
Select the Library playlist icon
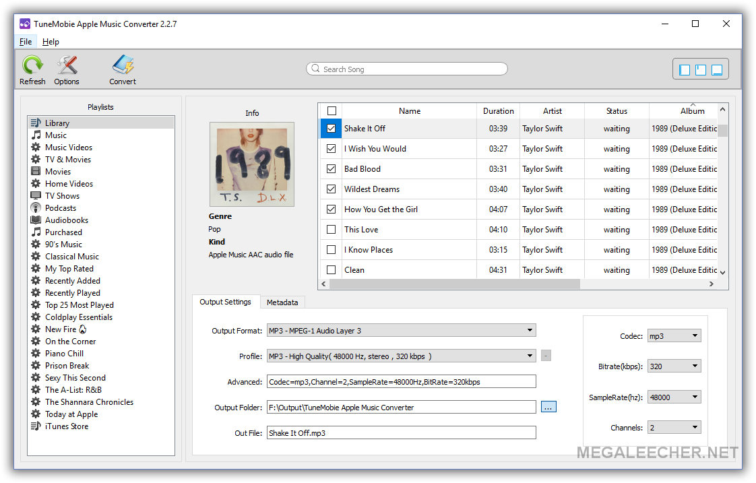(x=36, y=123)
